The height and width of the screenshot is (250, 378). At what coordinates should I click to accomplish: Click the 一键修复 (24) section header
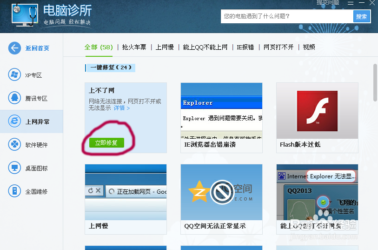pos(110,68)
